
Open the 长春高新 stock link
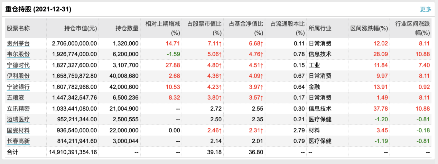tap(18, 141)
